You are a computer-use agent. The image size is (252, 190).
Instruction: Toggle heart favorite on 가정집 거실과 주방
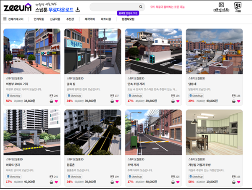click(238, 182)
